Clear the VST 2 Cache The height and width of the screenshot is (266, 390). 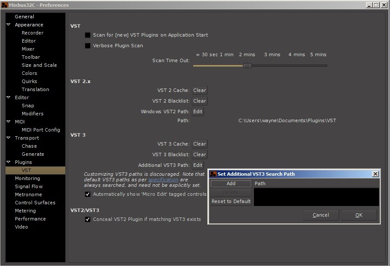coord(200,90)
